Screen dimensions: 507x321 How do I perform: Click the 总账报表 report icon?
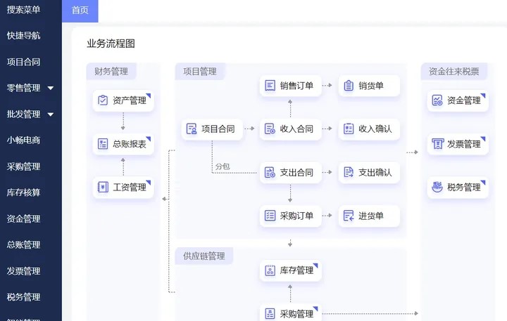tap(103, 144)
